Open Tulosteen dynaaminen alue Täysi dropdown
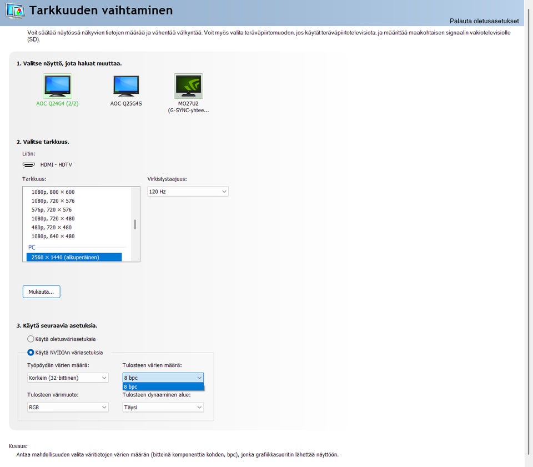Screen dimensions: 533x467 (163, 407)
